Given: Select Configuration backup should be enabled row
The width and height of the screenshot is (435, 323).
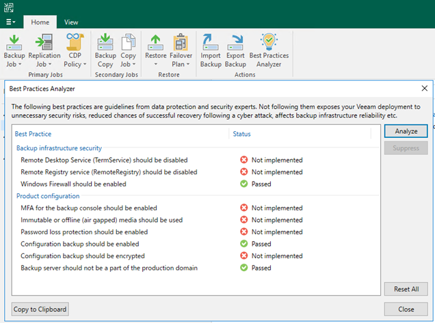Looking at the screenshot, I should coord(196,244).
